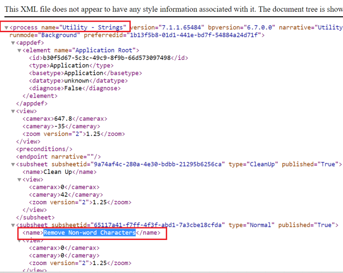Click the type Application line
Viewport: 343px width, 273px height.
click(71, 66)
